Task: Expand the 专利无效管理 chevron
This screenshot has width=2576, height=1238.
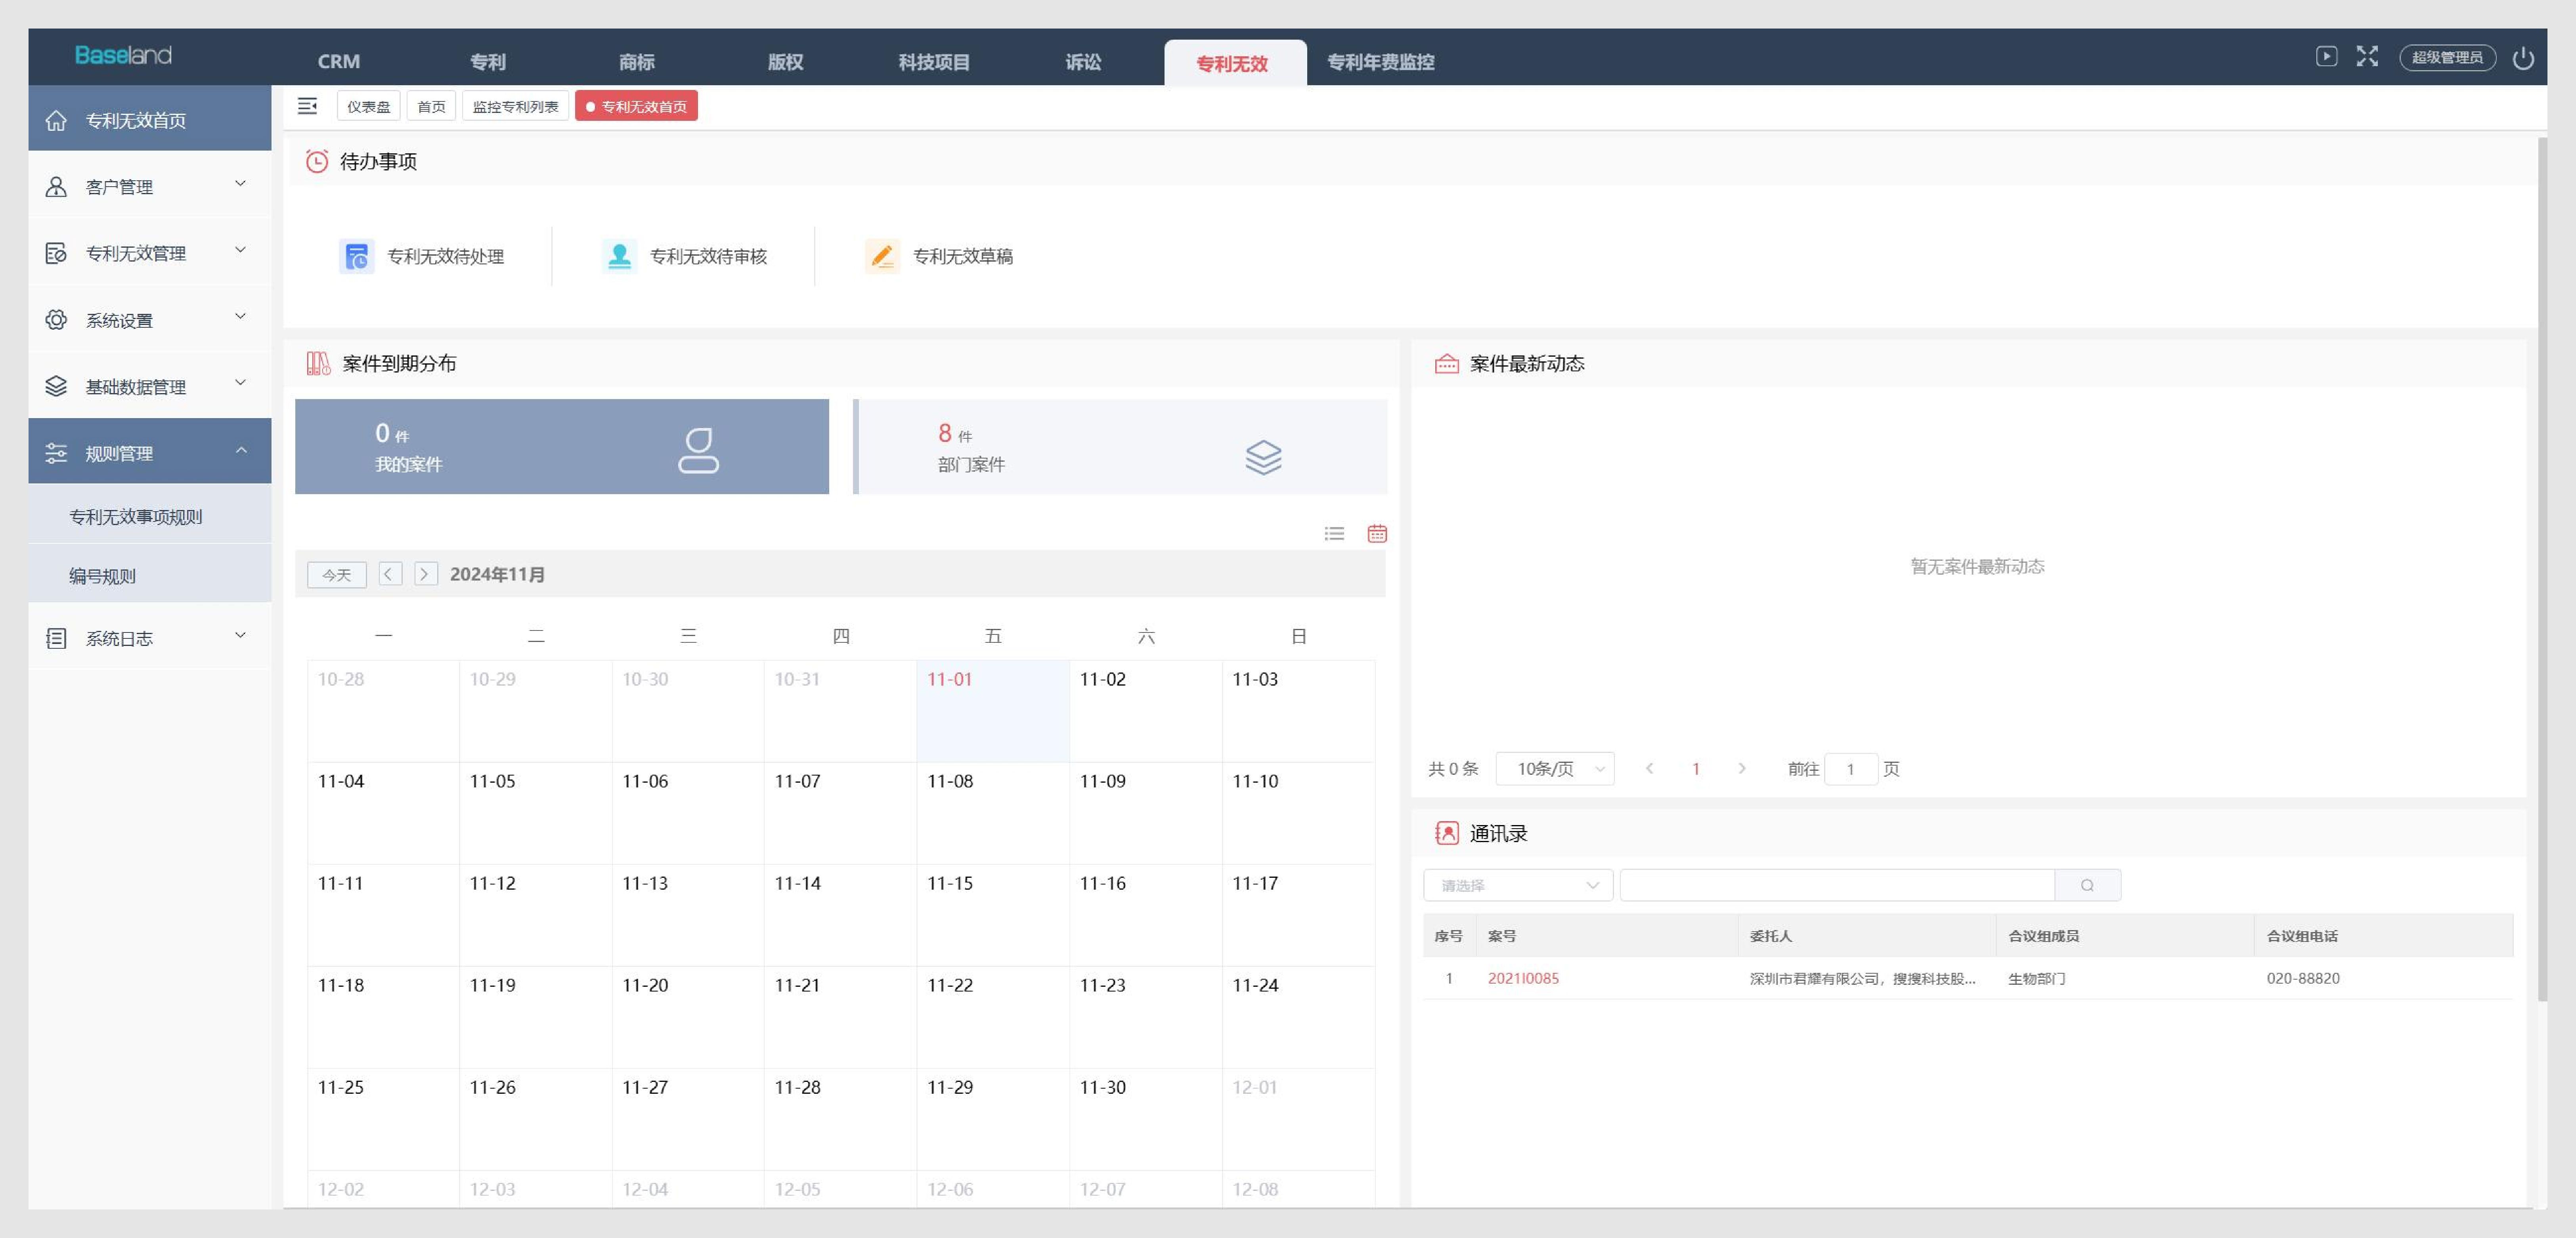Action: pyautogui.click(x=240, y=250)
